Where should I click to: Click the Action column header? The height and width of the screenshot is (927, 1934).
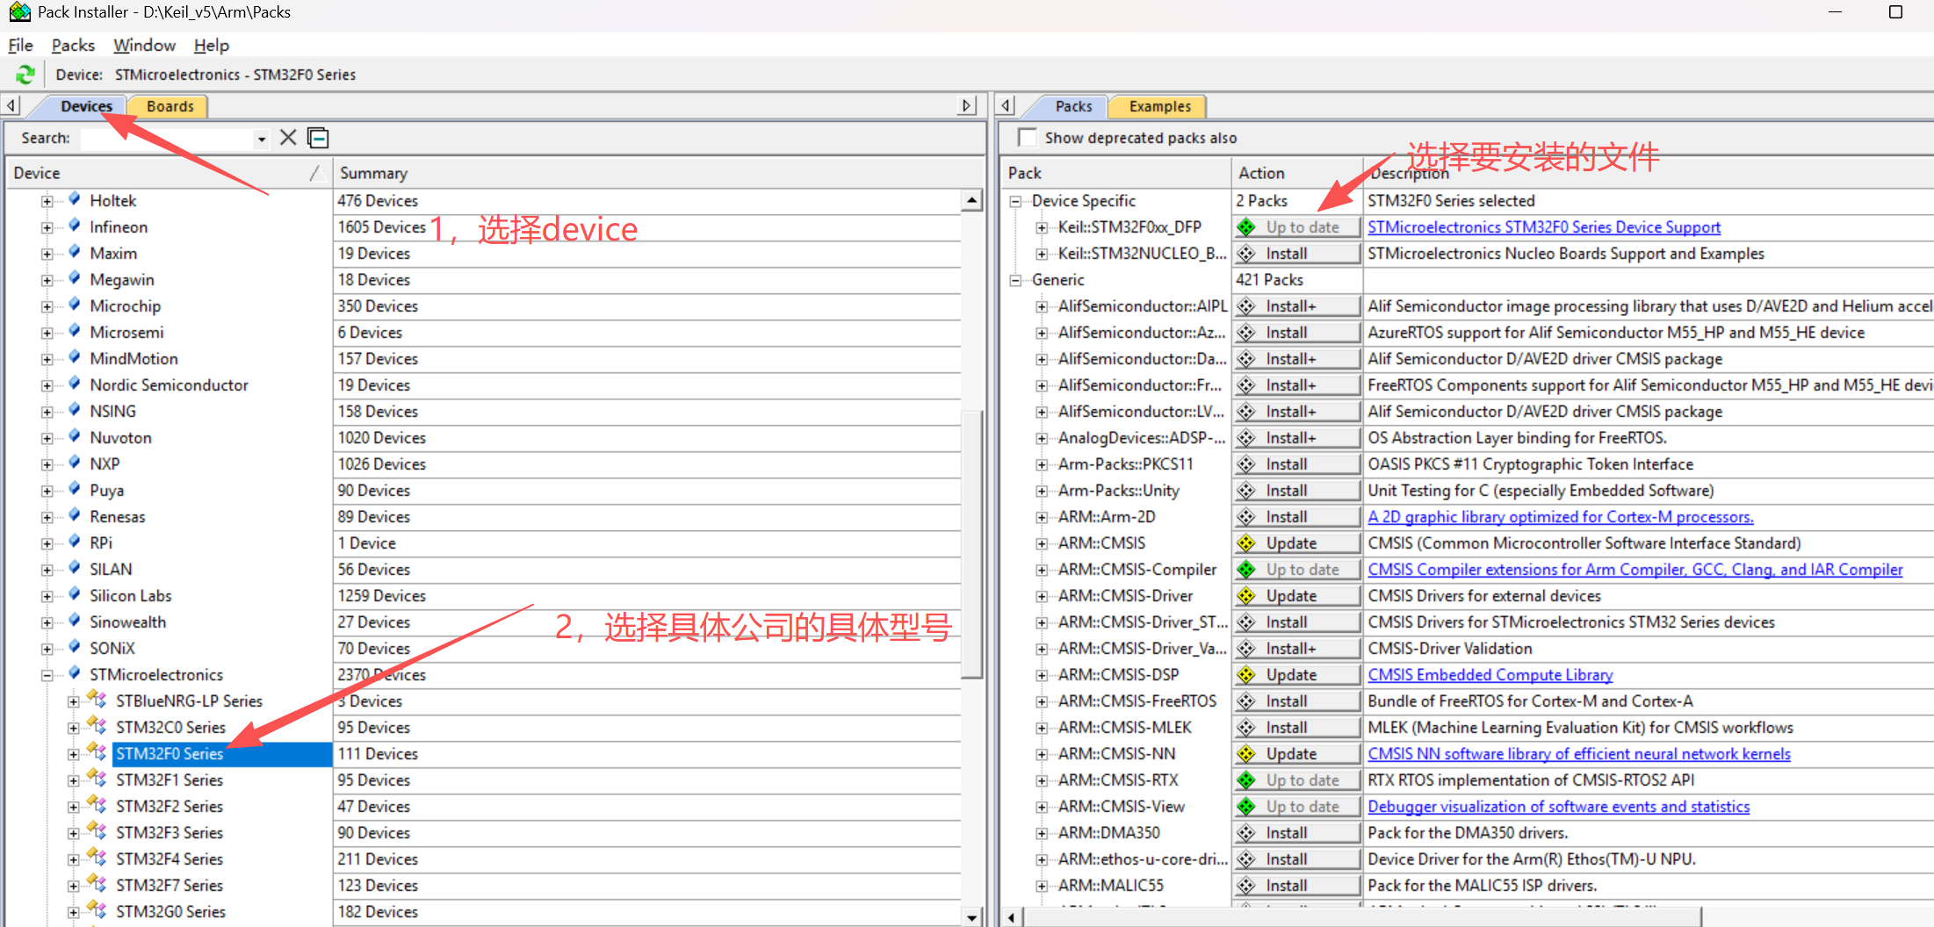[x=1296, y=173]
